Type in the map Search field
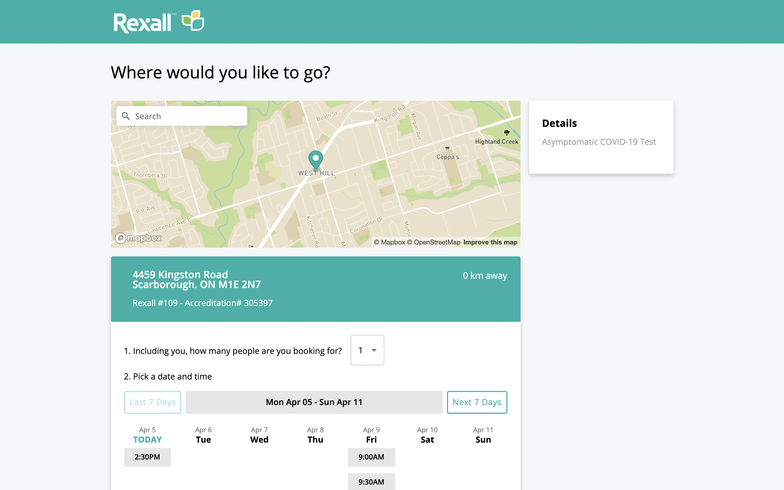The width and height of the screenshot is (784, 490). 188,116
